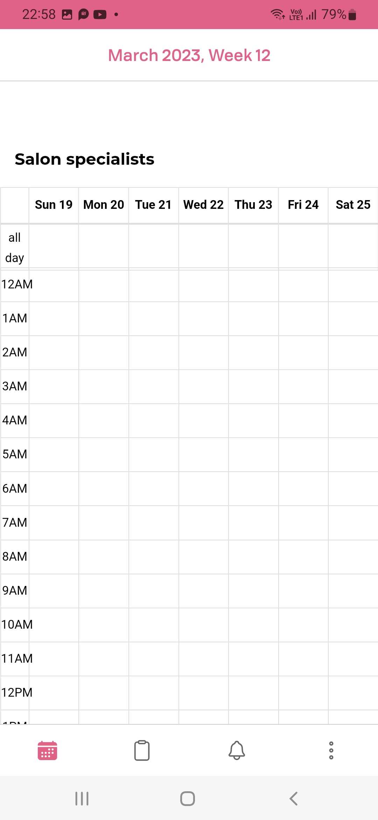Tap Android home navigation button
The image size is (378, 820).
pos(188,799)
